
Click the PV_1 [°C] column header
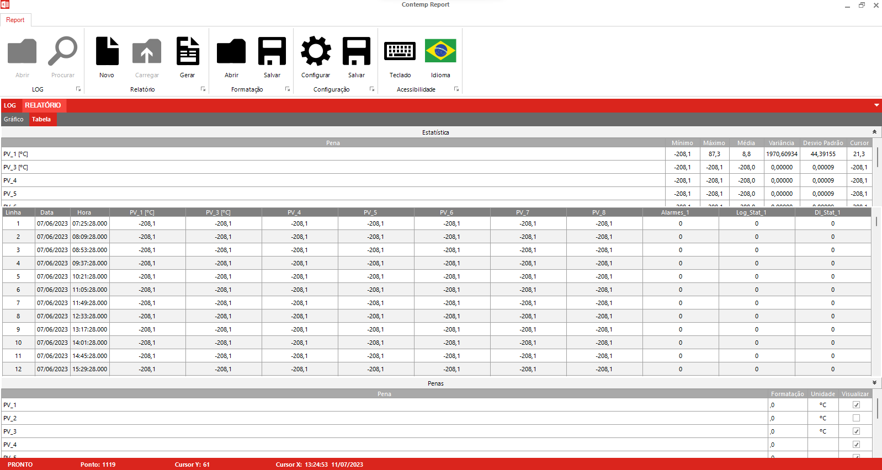click(142, 212)
